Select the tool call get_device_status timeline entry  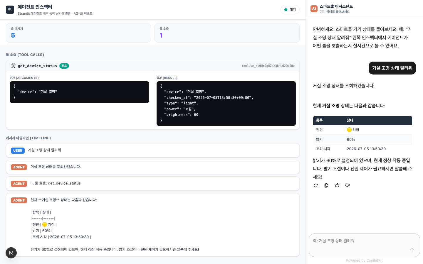153,184
